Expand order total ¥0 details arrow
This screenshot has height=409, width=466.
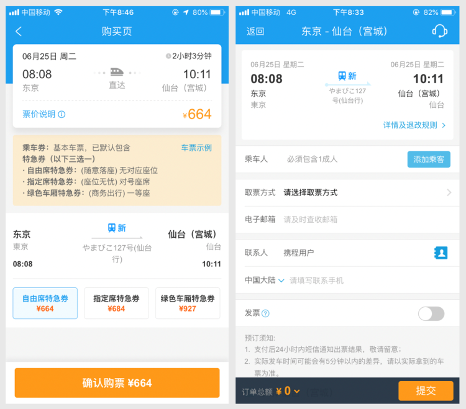tap(296, 392)
